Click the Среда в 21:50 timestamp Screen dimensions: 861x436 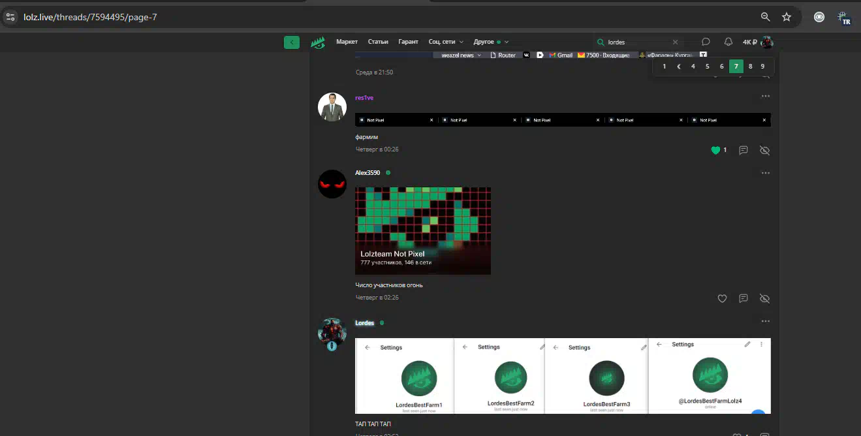[x=374, y=72]
